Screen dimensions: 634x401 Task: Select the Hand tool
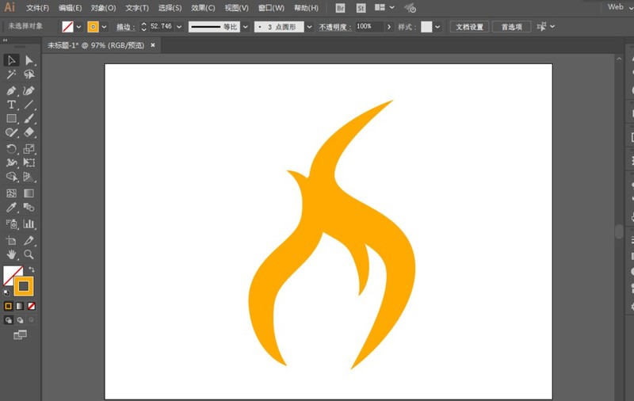pos(11,254)
